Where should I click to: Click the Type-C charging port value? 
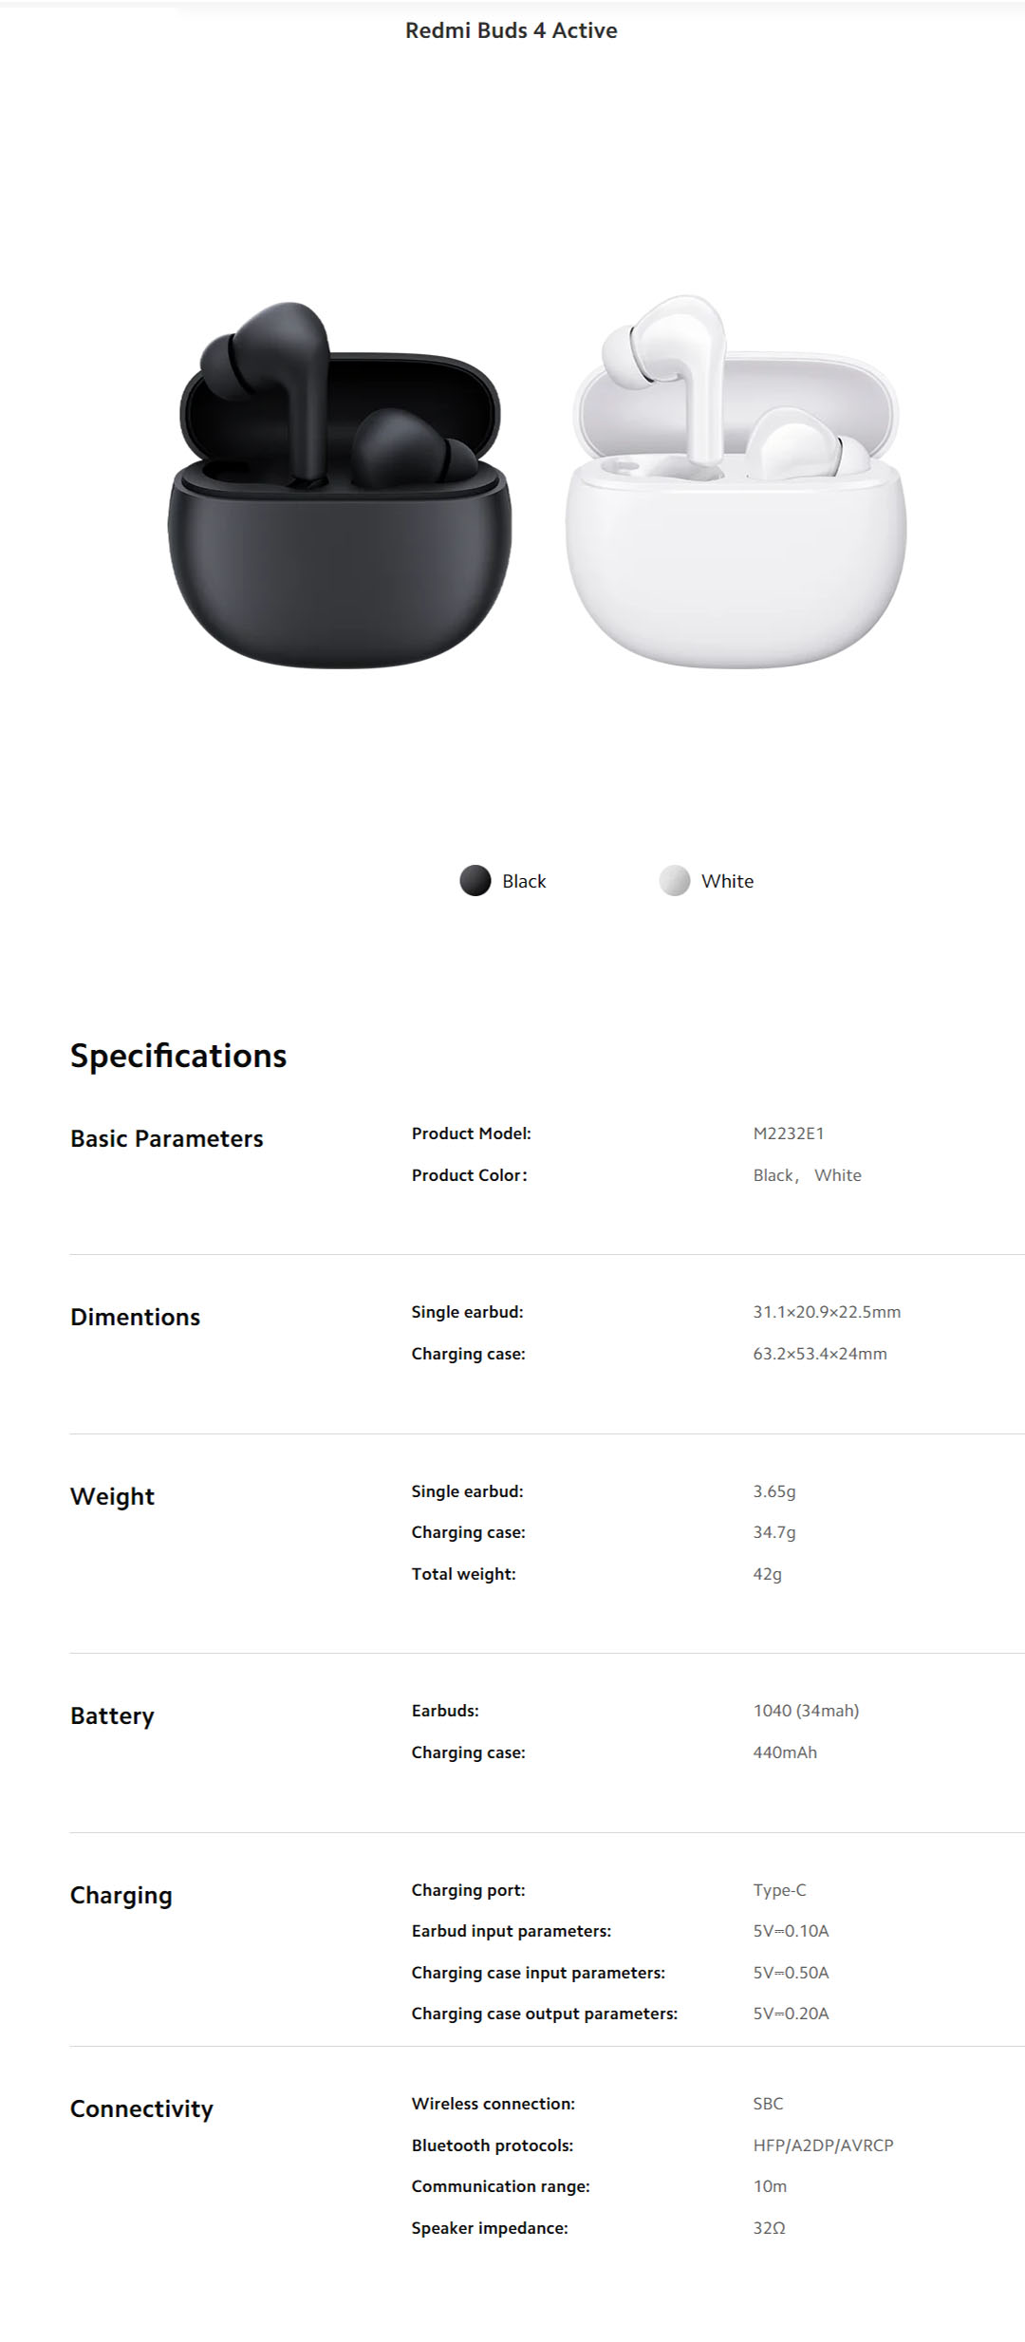[x=779, y=1890]
